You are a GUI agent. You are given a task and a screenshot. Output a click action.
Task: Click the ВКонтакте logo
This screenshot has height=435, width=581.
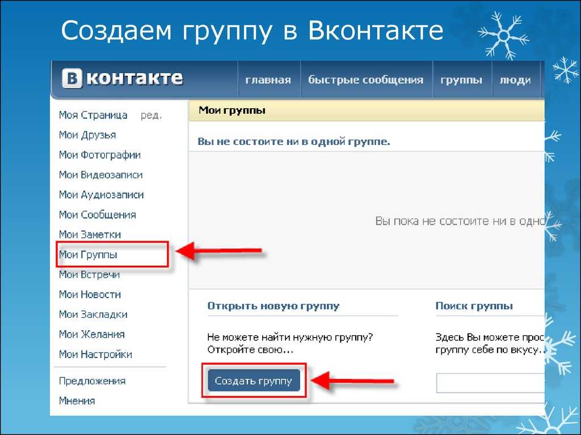(123, 78)
